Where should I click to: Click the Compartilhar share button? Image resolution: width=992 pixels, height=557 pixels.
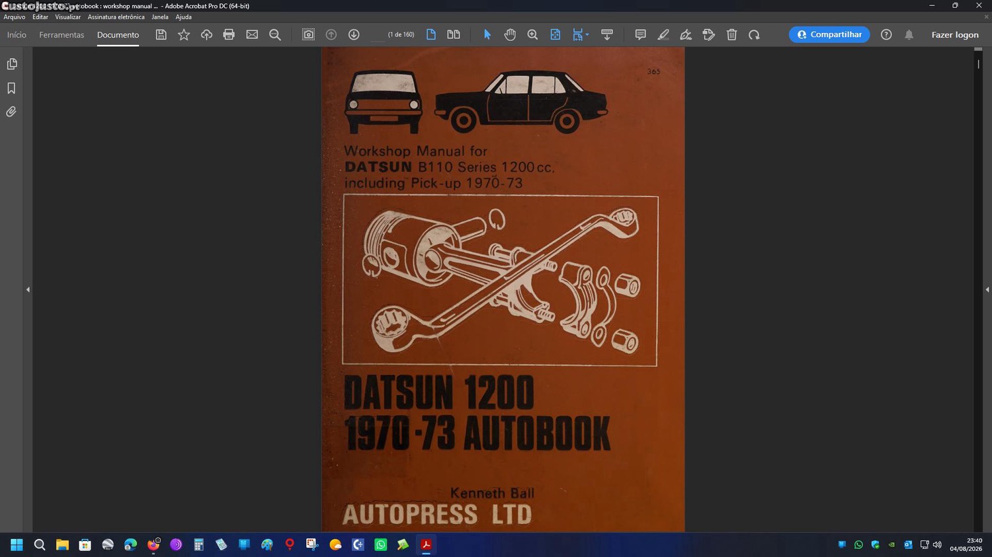point(829,34)
